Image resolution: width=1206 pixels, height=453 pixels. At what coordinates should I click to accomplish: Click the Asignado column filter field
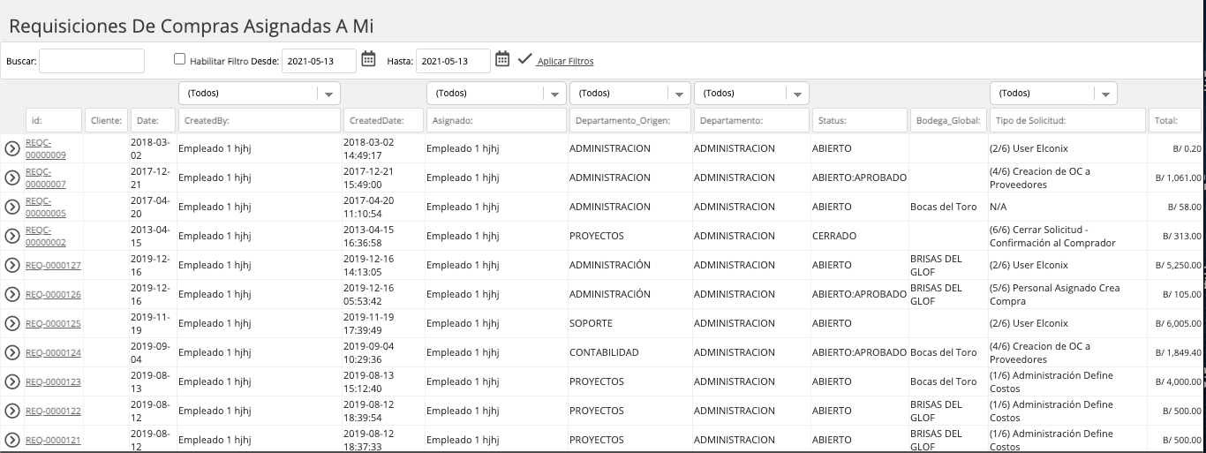point(496,120)
